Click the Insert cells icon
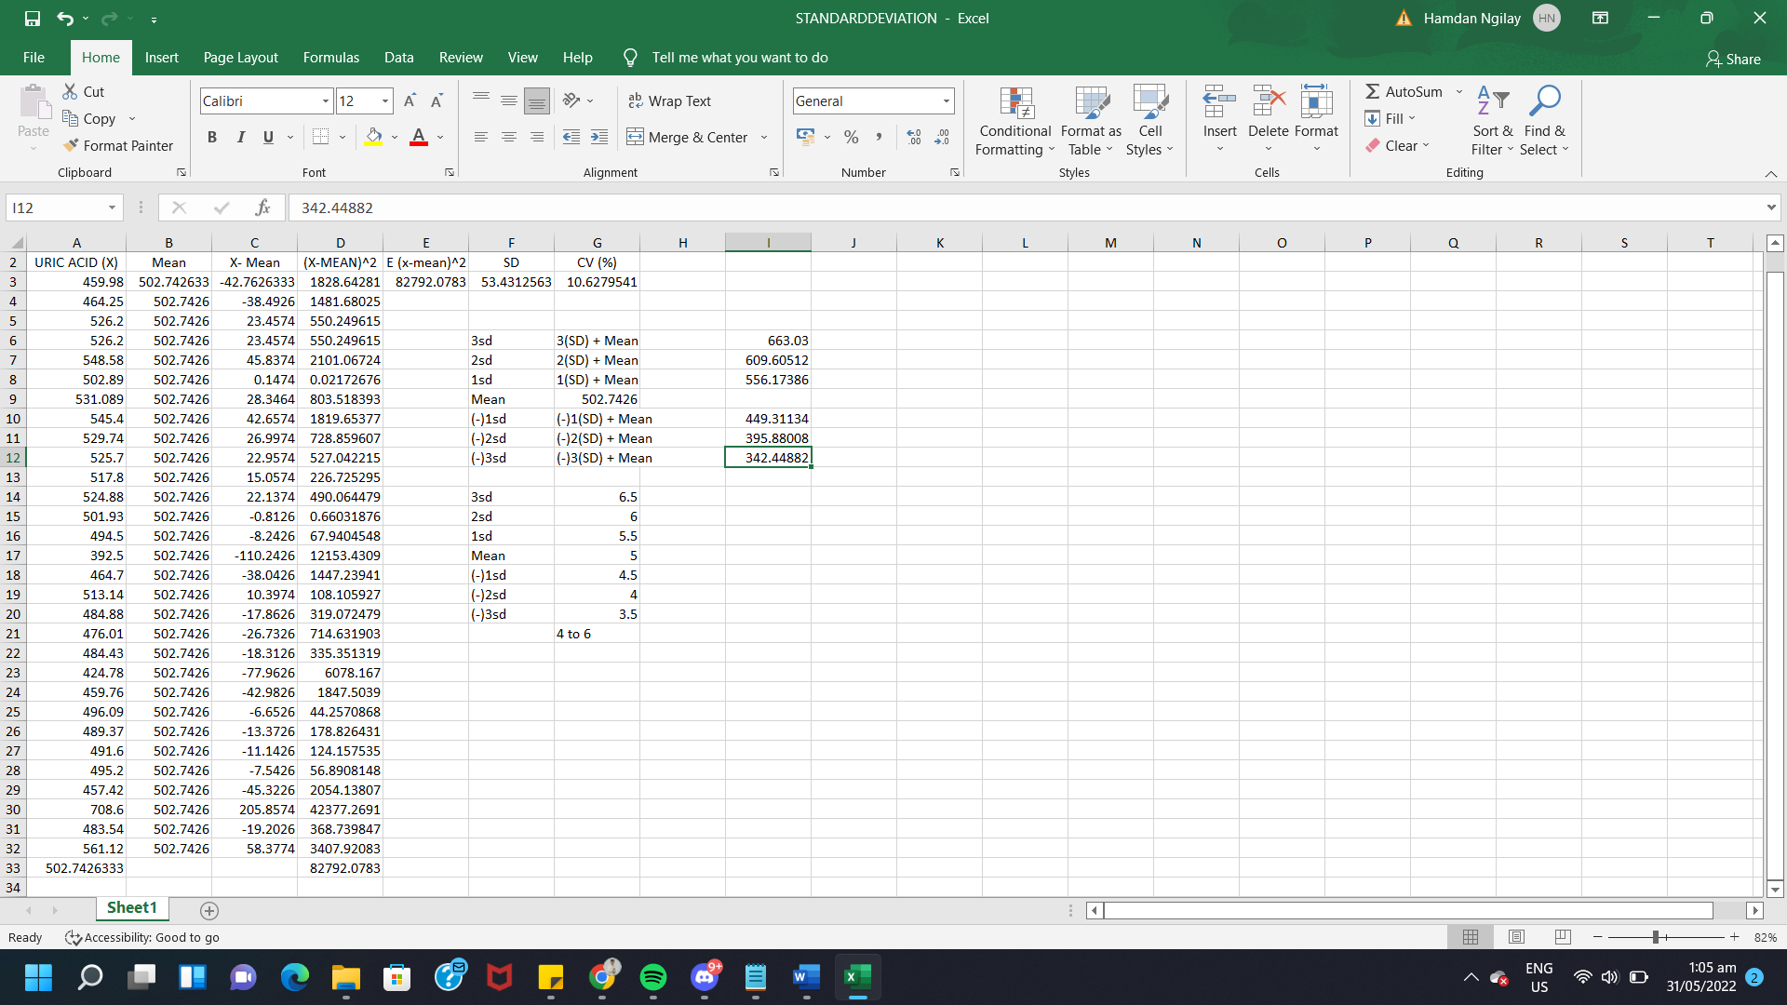1787x1005 pixels. [1219, 101]
